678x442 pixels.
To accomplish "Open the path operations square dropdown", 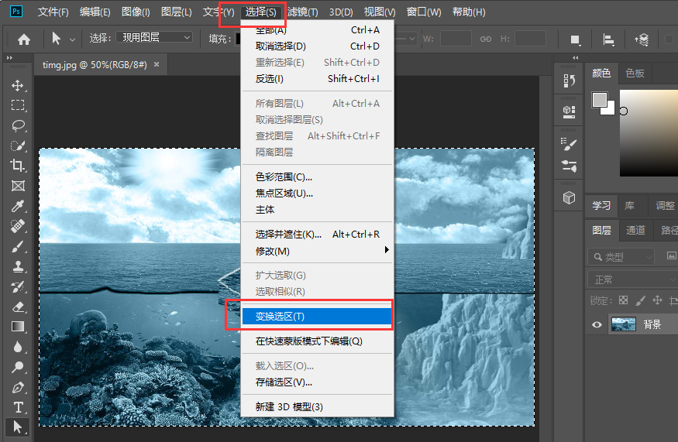I will (x=575, y=39).
